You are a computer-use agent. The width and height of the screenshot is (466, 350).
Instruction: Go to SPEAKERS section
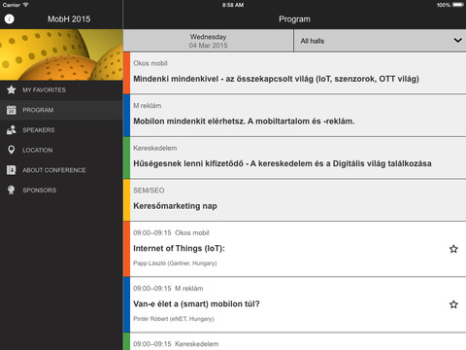click(61, 130)
